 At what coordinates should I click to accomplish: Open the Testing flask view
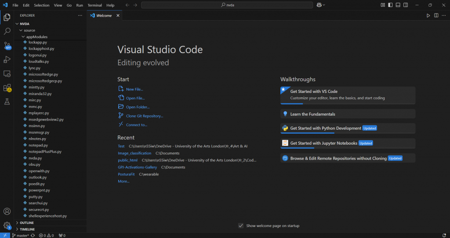point(7,101)
